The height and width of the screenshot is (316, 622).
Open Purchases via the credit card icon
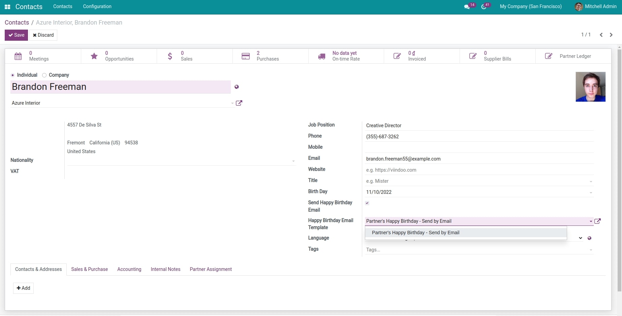pos(245,56)
